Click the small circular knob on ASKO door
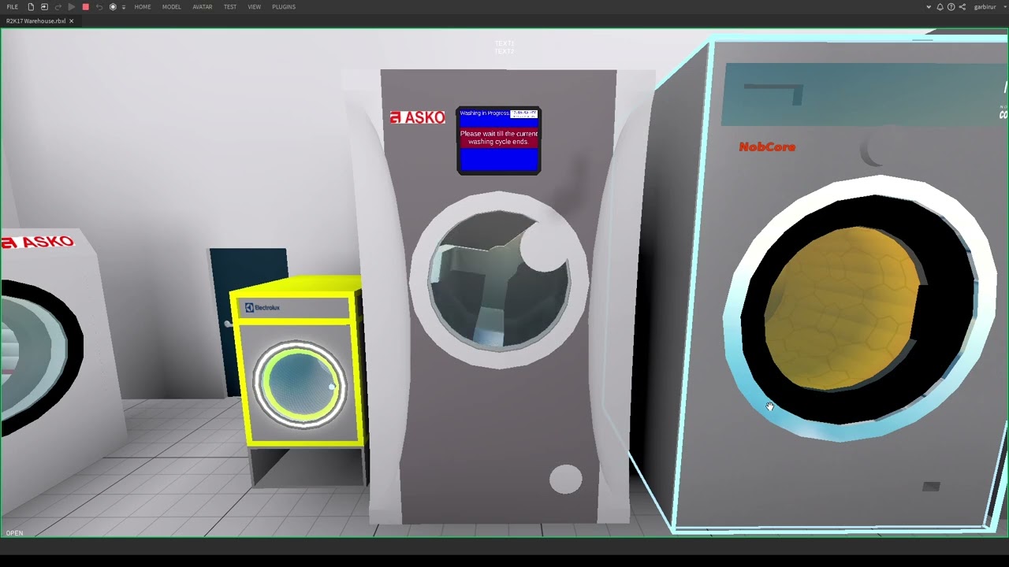 coord(544,248)
